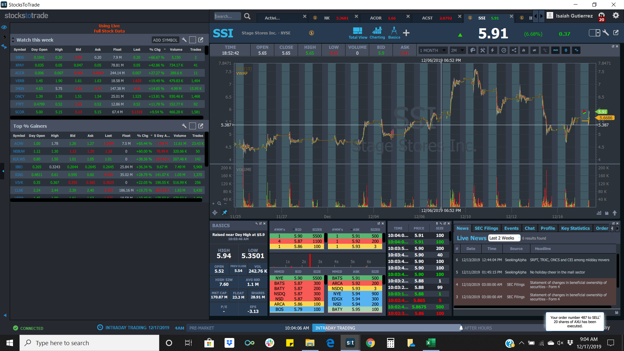Toggle the Top % Gainers checkbox square
624x351 pixels.
click(x=192, y=126)
